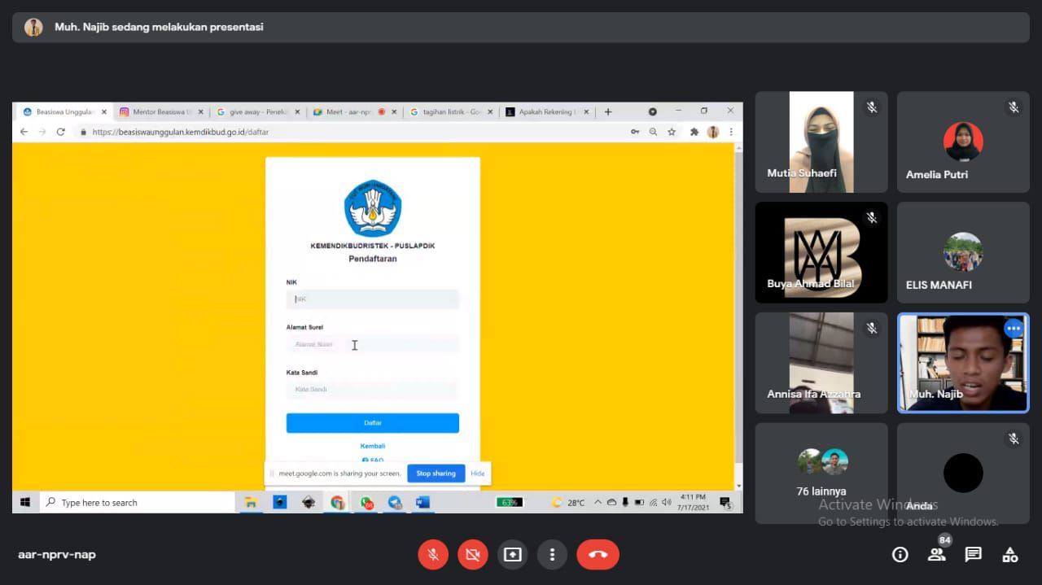Open the meeting details info icon
1042x585 pixels.
[900, 555]
